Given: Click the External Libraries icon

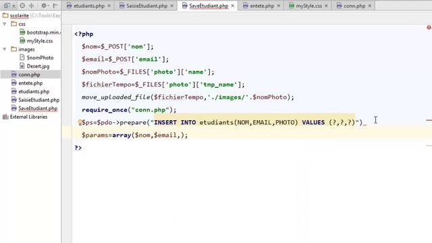Looking at the screenshot, I should pos(5,117).
